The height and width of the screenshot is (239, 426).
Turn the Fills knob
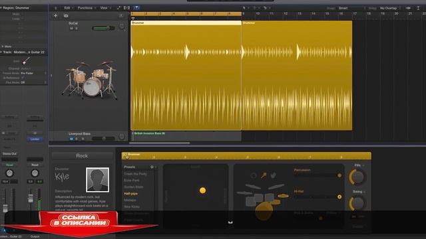357,177
